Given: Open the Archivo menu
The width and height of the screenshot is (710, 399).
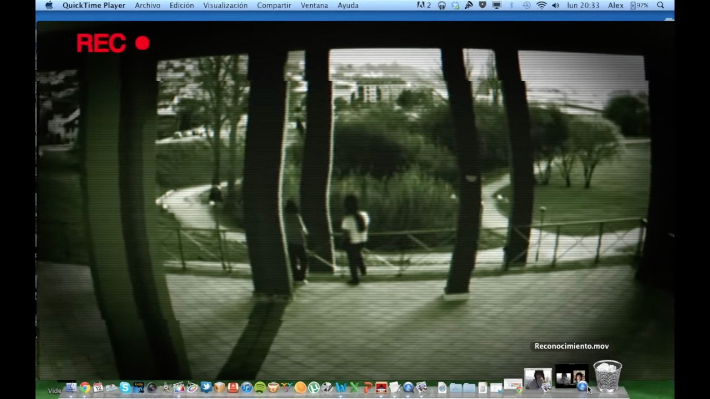Looking at the screenshot, I should coord(147,6).
